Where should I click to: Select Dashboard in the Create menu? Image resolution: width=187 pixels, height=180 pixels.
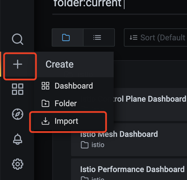pyautogui.click(x=74, y=86)
